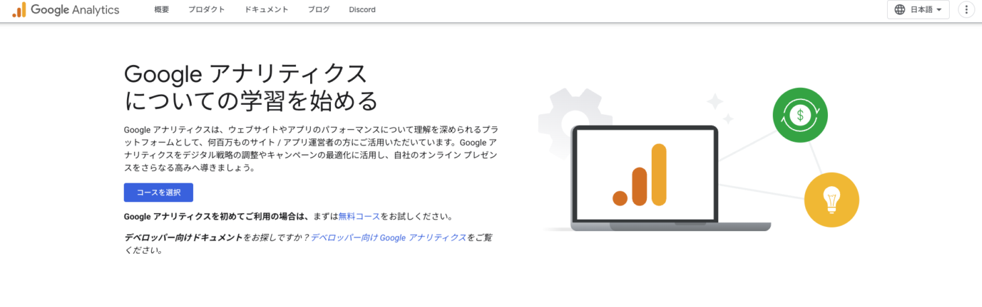Open the 概要 menu item
Image resolution: width=982 pixels, height=307 pixels.
(161, 9)
